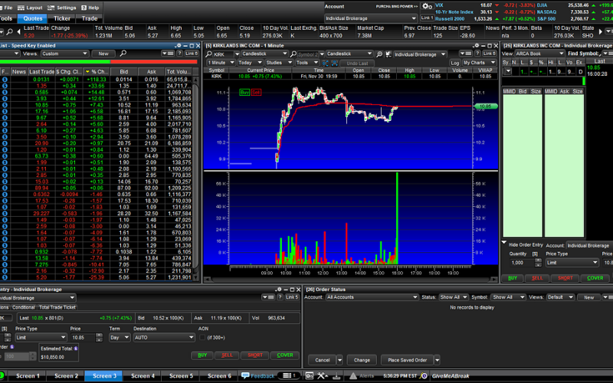
Task: Toggle Link 5 in the chart window
Action: 489,54
